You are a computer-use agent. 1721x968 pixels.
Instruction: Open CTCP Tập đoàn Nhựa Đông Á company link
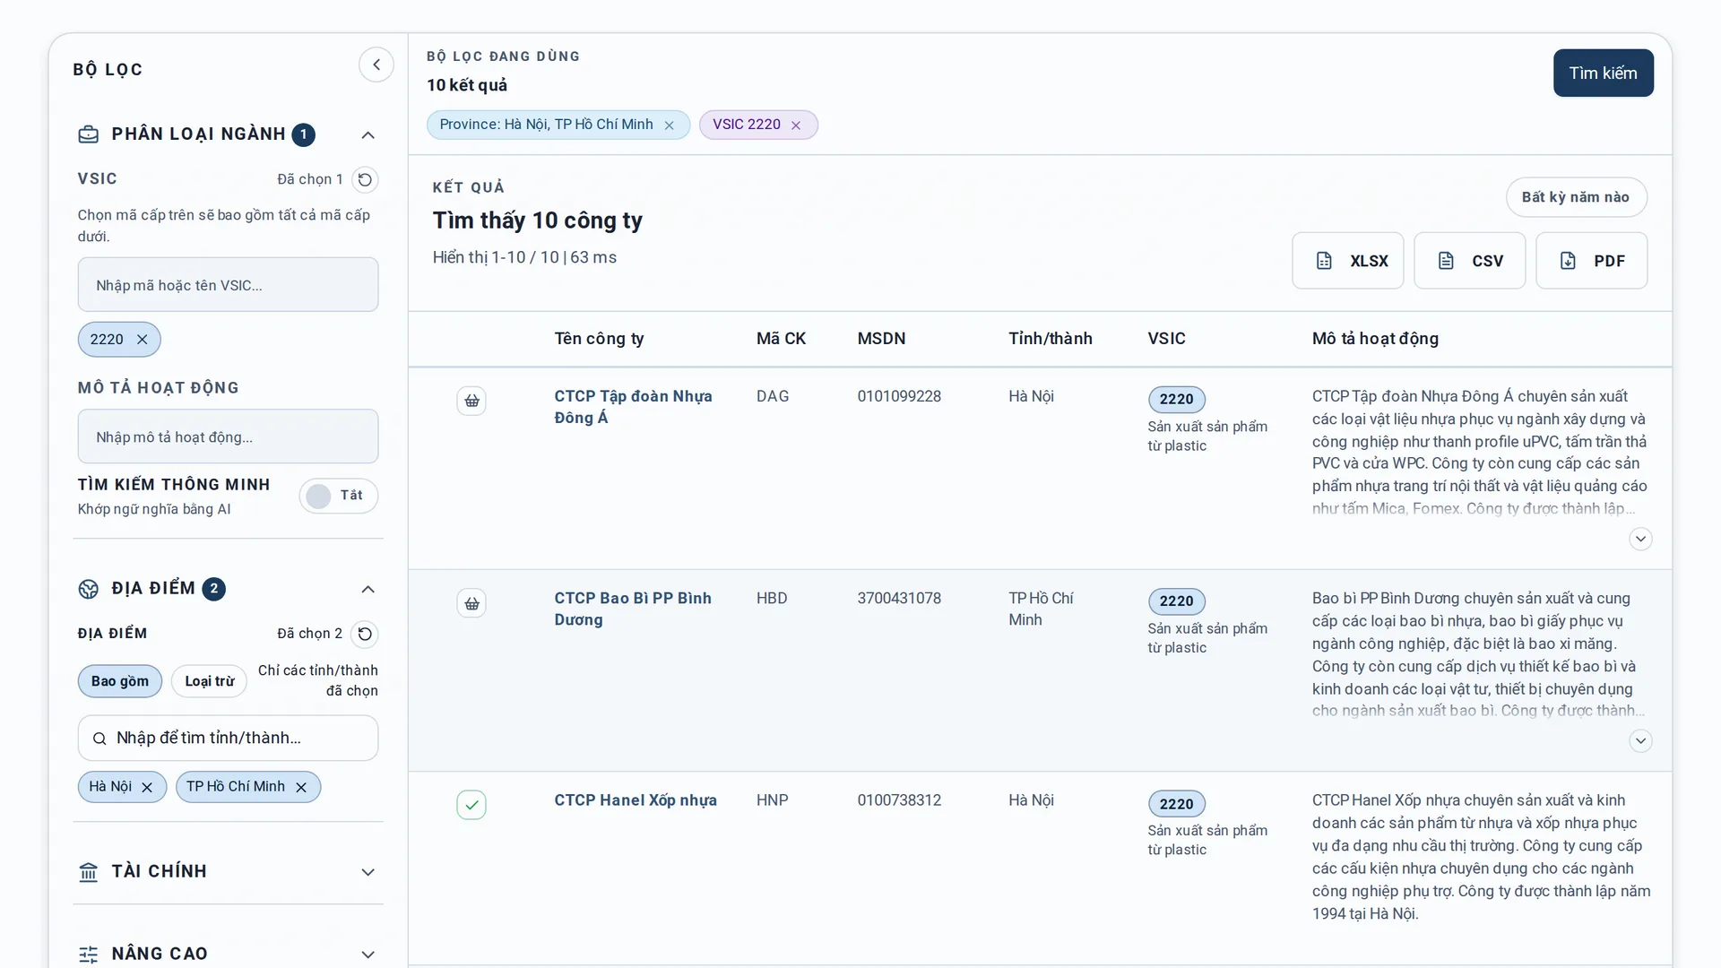(633, 407)
